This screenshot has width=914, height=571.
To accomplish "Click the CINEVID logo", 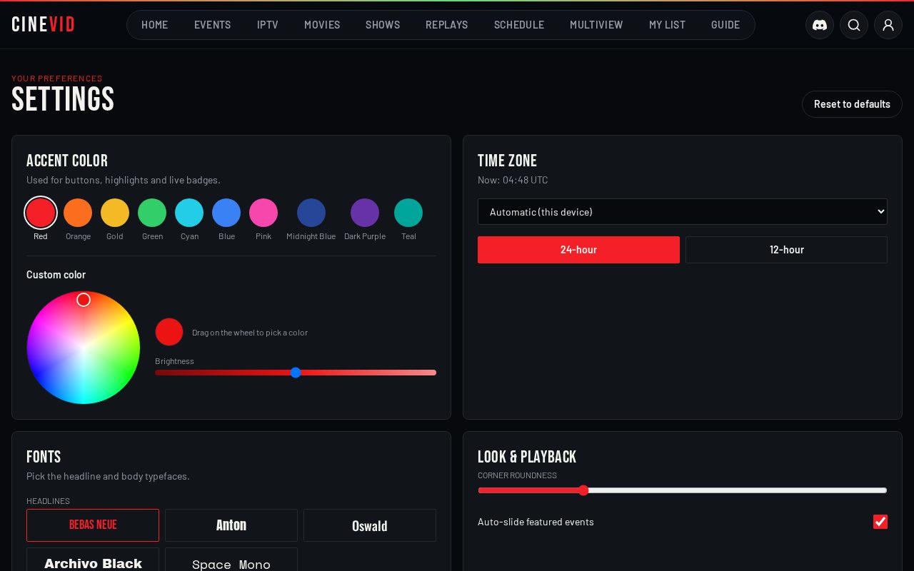I will click(44, 25).
